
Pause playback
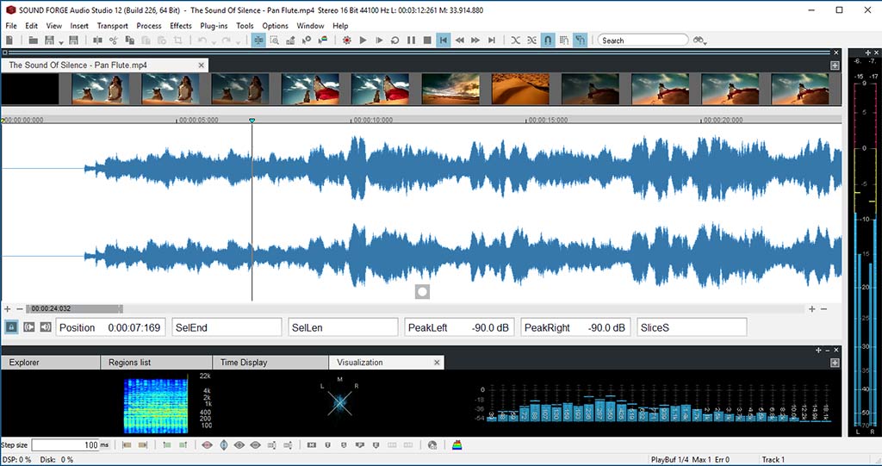point(411,40)
